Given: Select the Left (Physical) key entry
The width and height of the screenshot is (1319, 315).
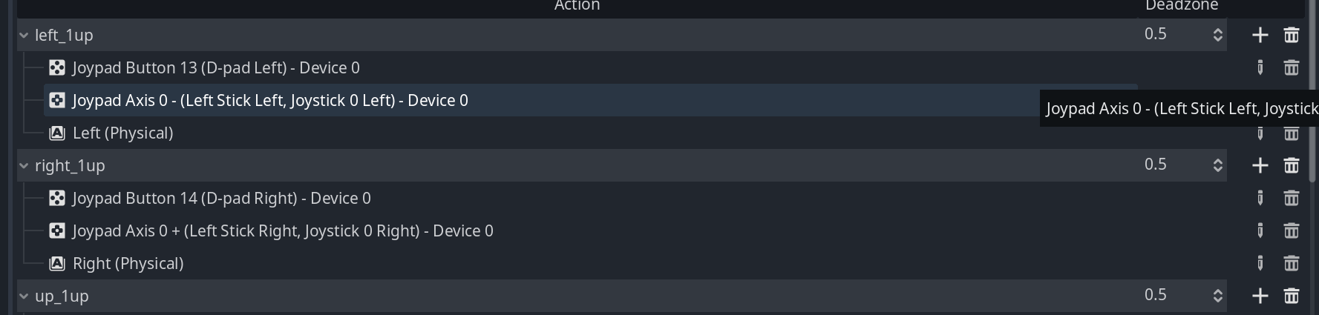Looking at the screenshot, I should [123, 133].
